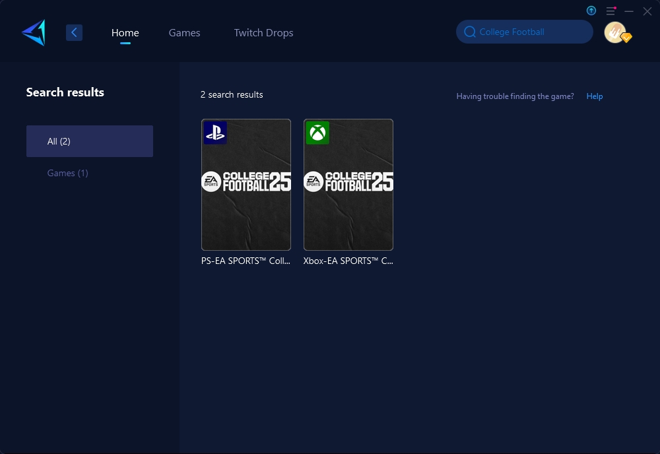Click the PlayStation logo badge

[215, 133]
